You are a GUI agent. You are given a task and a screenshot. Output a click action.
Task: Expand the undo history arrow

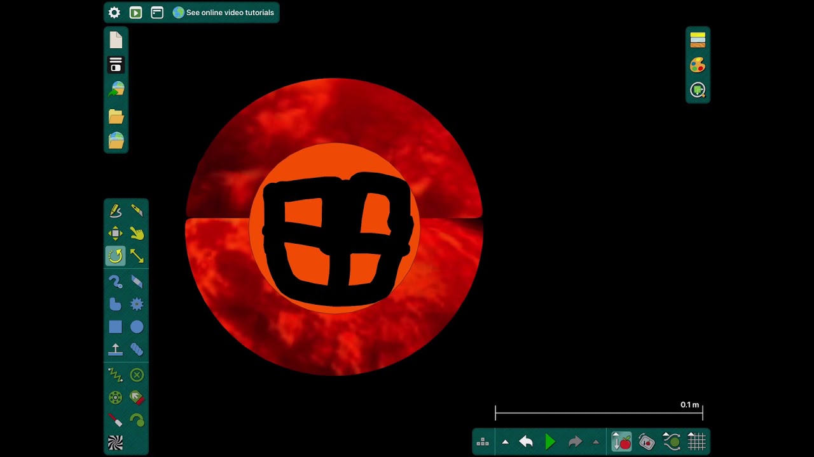click(505, 442)
